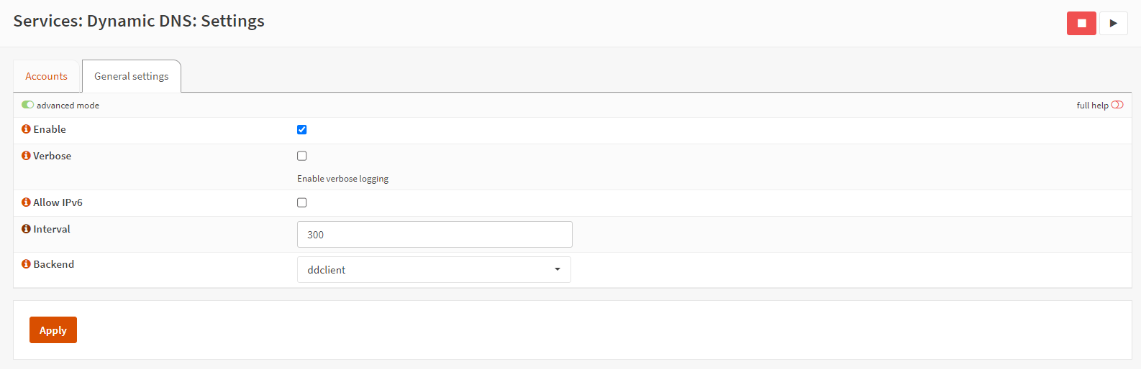The image size is (1141, 369).
Task: Show help via the Verbose info icon
Action: (26, 156)
